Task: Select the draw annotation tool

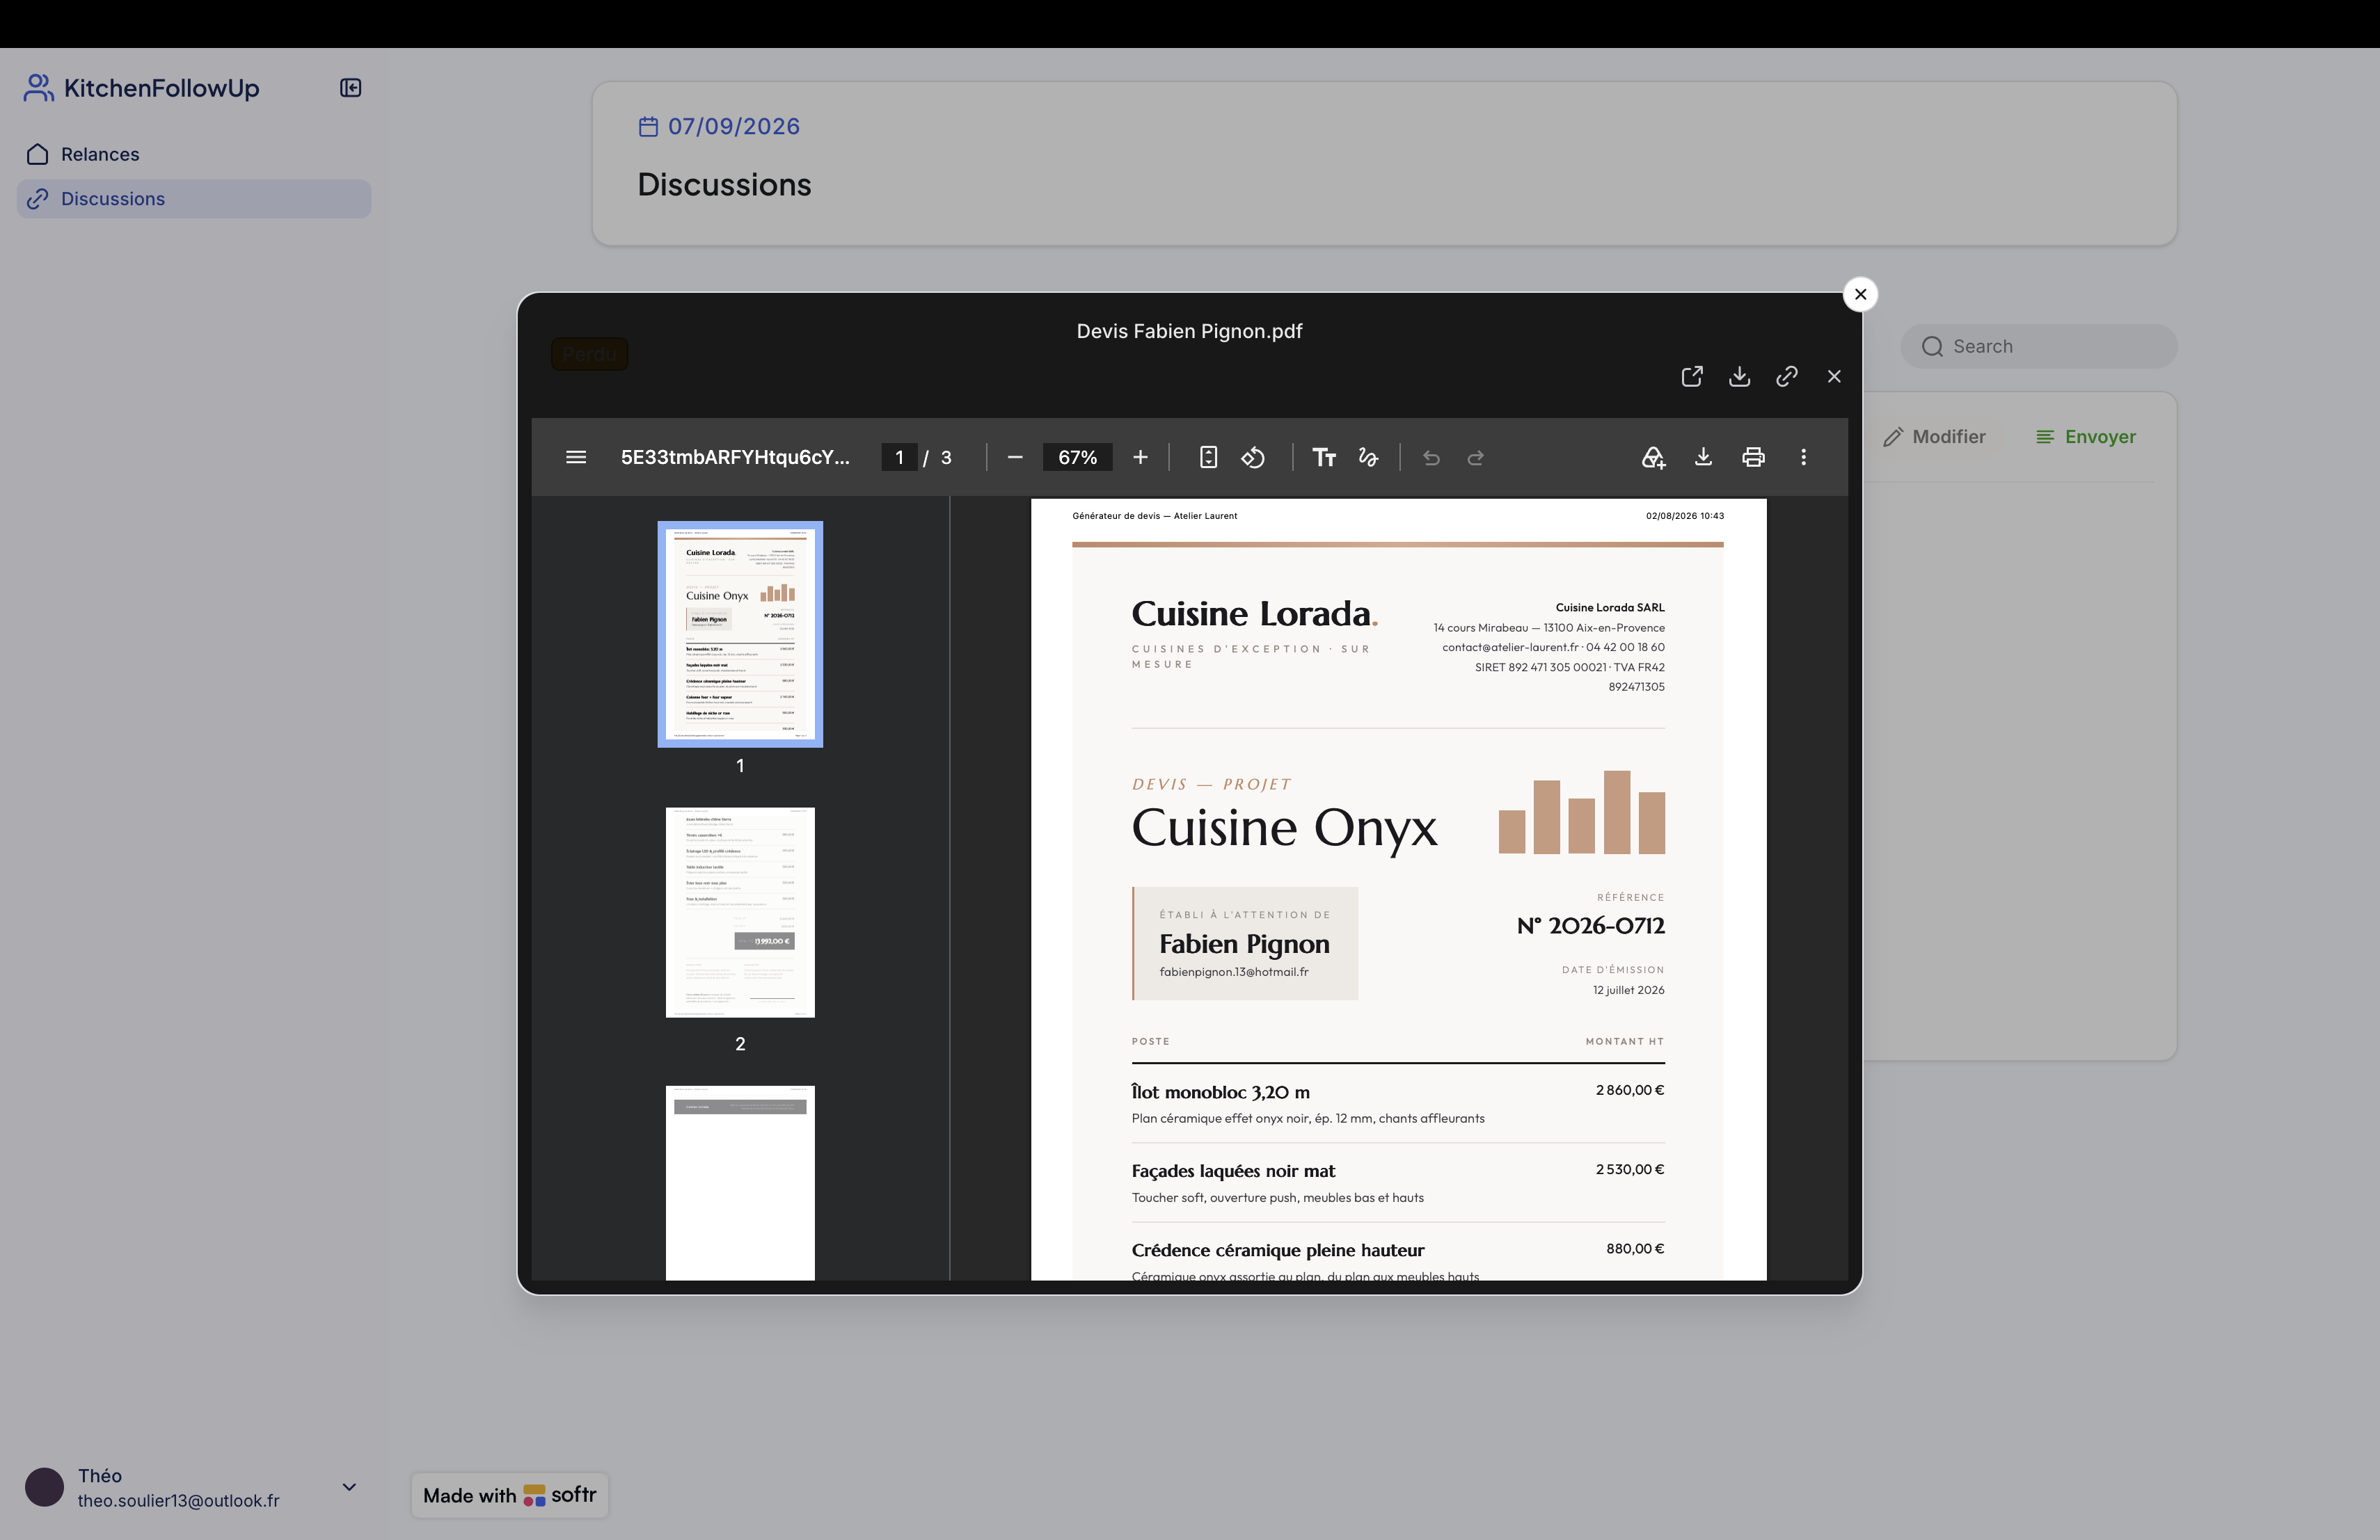Action: tap(1368, 457)
